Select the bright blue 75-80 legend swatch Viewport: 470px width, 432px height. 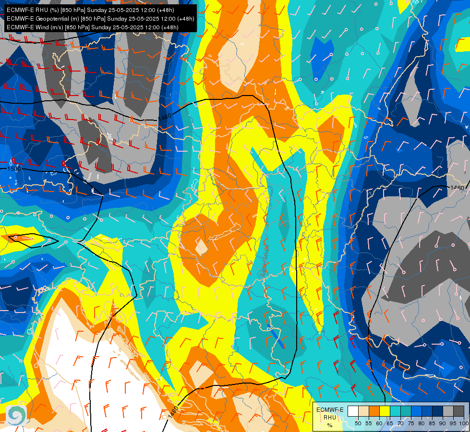pyautogui.click(x=416, y=411)
